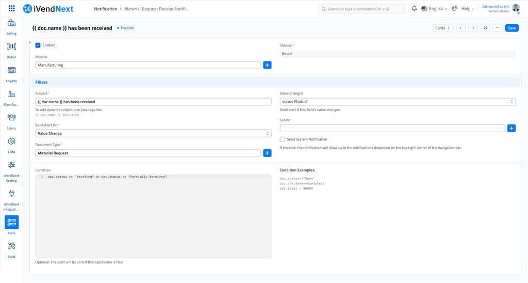Click the Notification breadcrumb link
The width and height of the screenshot is (528, 283).
(x=105, y=9)
